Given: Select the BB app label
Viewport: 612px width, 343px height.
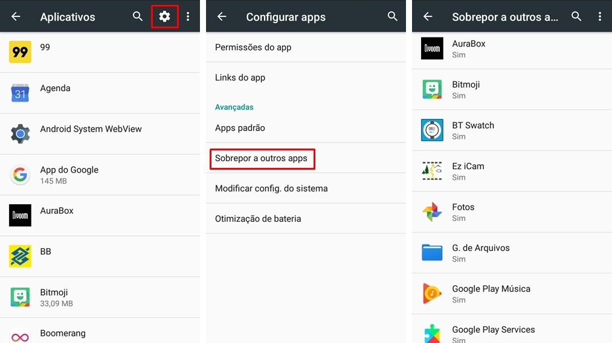Looking at the screenshot, I should pyautogui.click(x=46, y=251).
